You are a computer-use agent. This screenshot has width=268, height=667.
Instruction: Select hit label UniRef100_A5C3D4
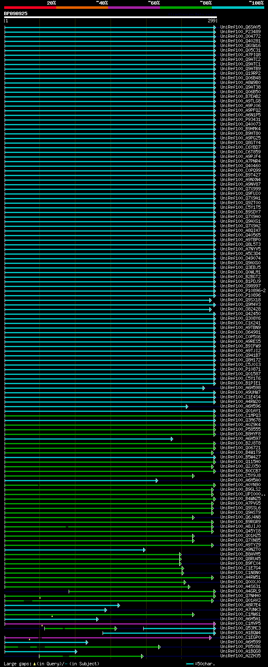(x=240, y=253)
